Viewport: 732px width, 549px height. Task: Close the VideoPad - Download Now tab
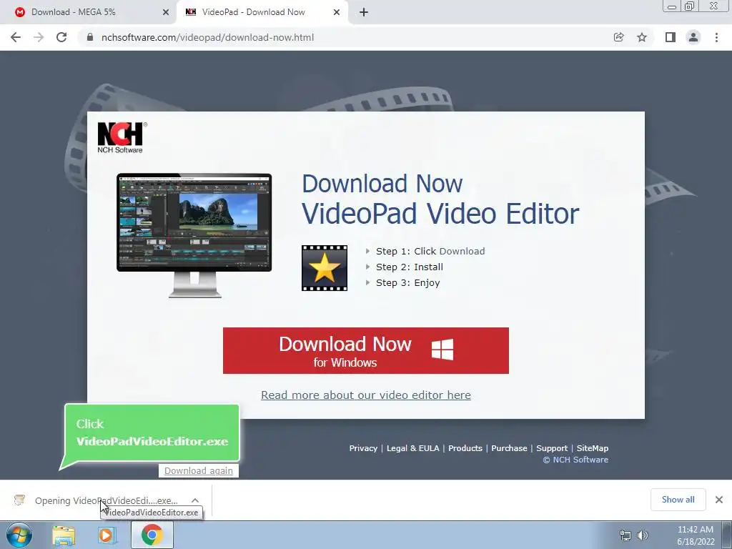pos(337,12)
